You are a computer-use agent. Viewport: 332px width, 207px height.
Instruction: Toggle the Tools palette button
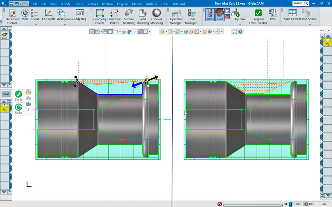coord(210,15)
